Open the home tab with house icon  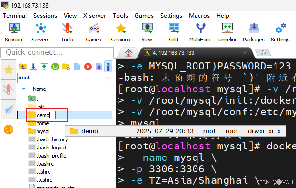(x=128, y=53)
